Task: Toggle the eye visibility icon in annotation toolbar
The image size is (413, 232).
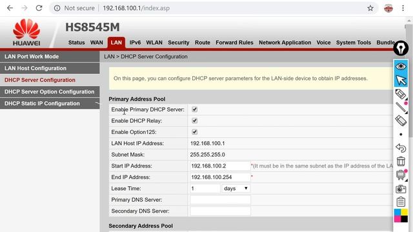Action: (x=401, y=66)
